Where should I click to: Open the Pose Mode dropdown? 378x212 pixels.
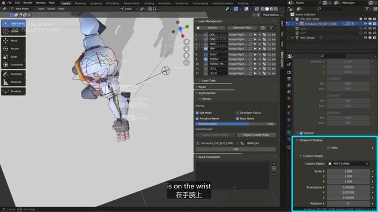[x=22, y=9]
